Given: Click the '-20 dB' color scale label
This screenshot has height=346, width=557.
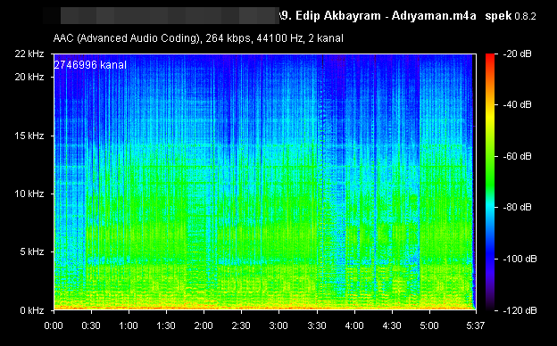Looking at the screenshot, I should pyautogui.click(x=517, y=54).
